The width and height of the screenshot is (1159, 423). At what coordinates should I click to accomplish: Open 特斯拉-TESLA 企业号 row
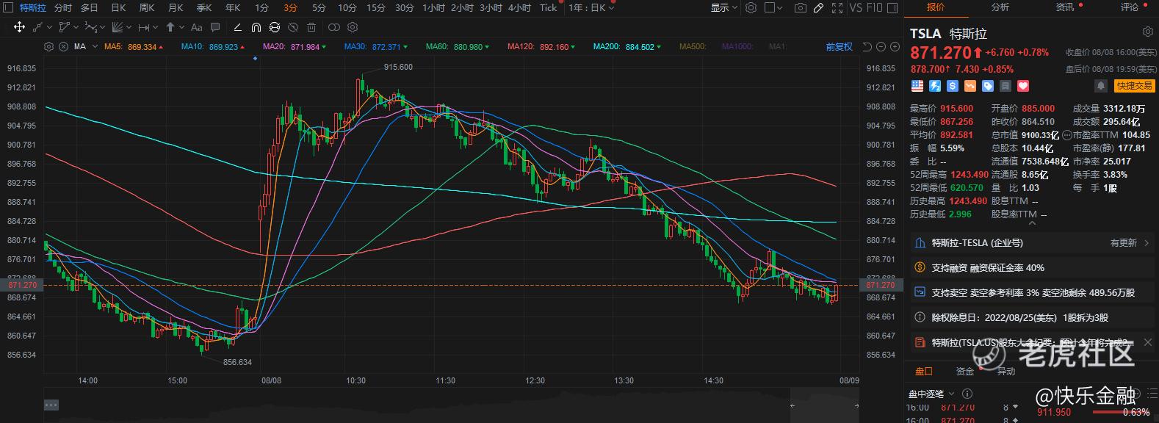point(1031,242)
